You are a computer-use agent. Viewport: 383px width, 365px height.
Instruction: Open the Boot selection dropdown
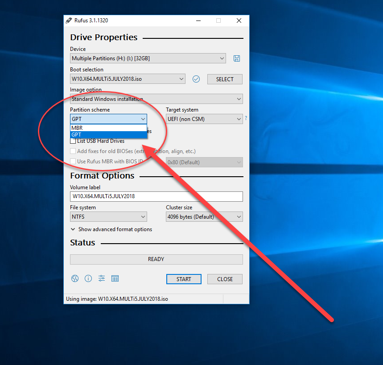128,79
